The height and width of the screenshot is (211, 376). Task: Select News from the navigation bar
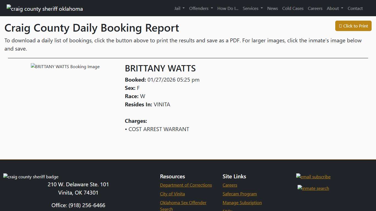coord(273,8)
